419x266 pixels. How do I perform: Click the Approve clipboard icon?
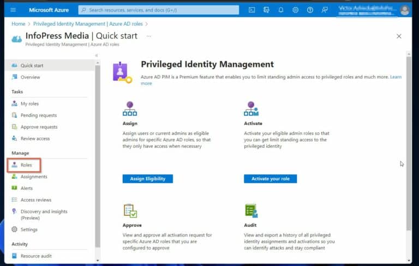click(x=130, y=211)
